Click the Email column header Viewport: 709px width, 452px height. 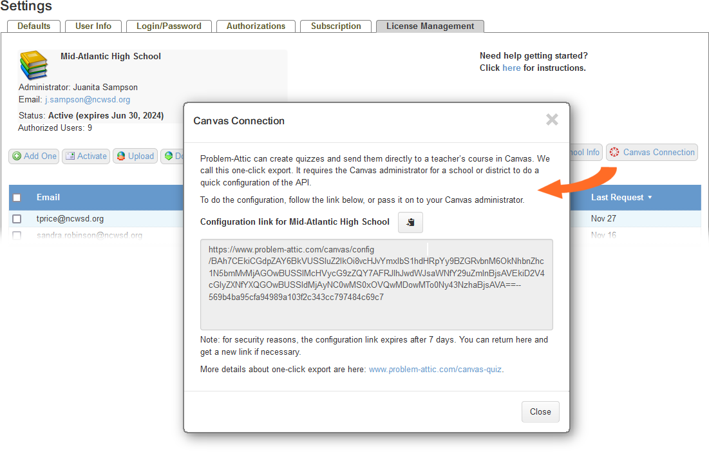point(48,198)
